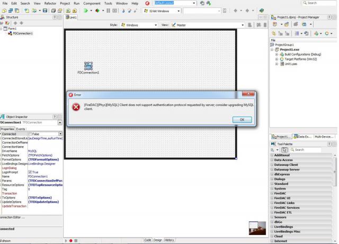Switch to the Code tab

pos(148,240)
